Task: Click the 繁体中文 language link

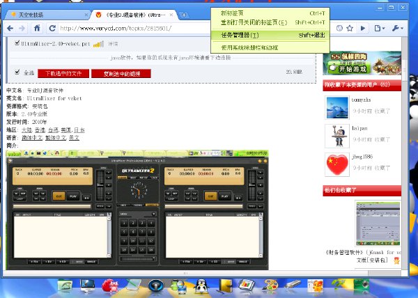Action: click(x=56, y=138)
